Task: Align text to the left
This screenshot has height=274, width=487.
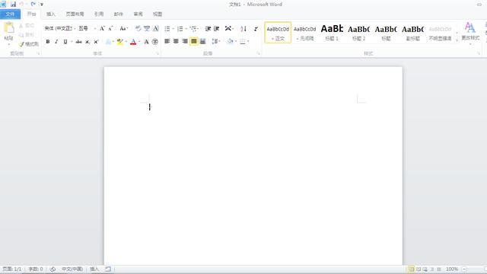Action: coord(167,41)
